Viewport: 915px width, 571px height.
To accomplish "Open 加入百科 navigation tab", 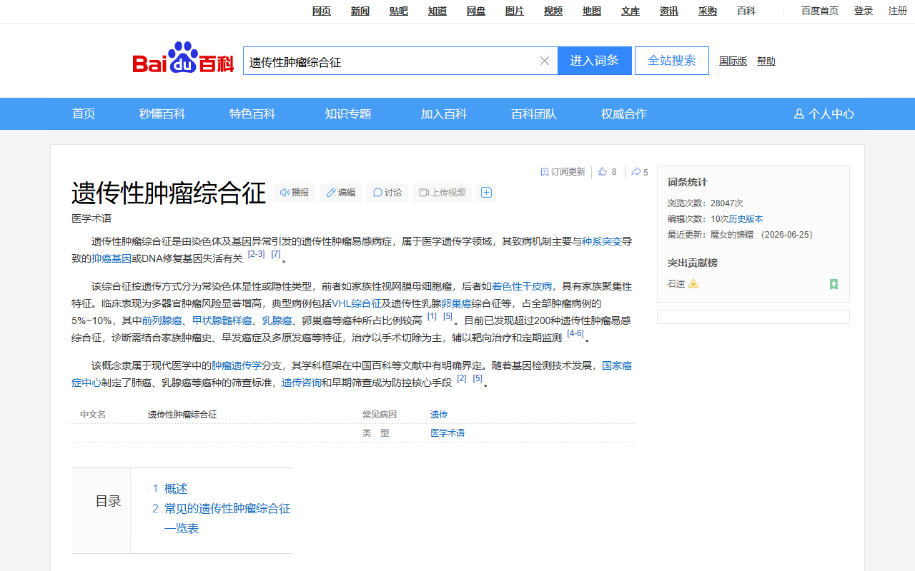I will (444, 114).
